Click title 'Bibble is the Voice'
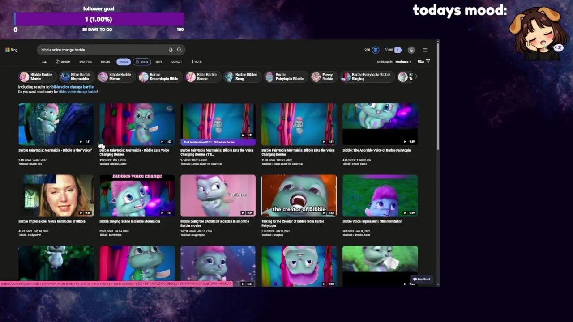This screenshot has width=573, height=322. pos(55,150)
